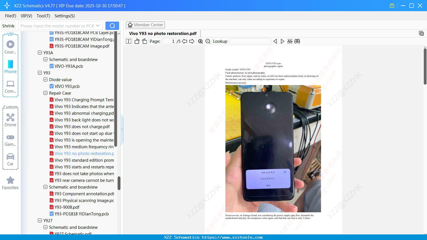Image resolution: width=427 pixels, height=240 pixels.
Task: Visit the xzztools.com website link
Action: pyautogui.click(x=213, y=237)
